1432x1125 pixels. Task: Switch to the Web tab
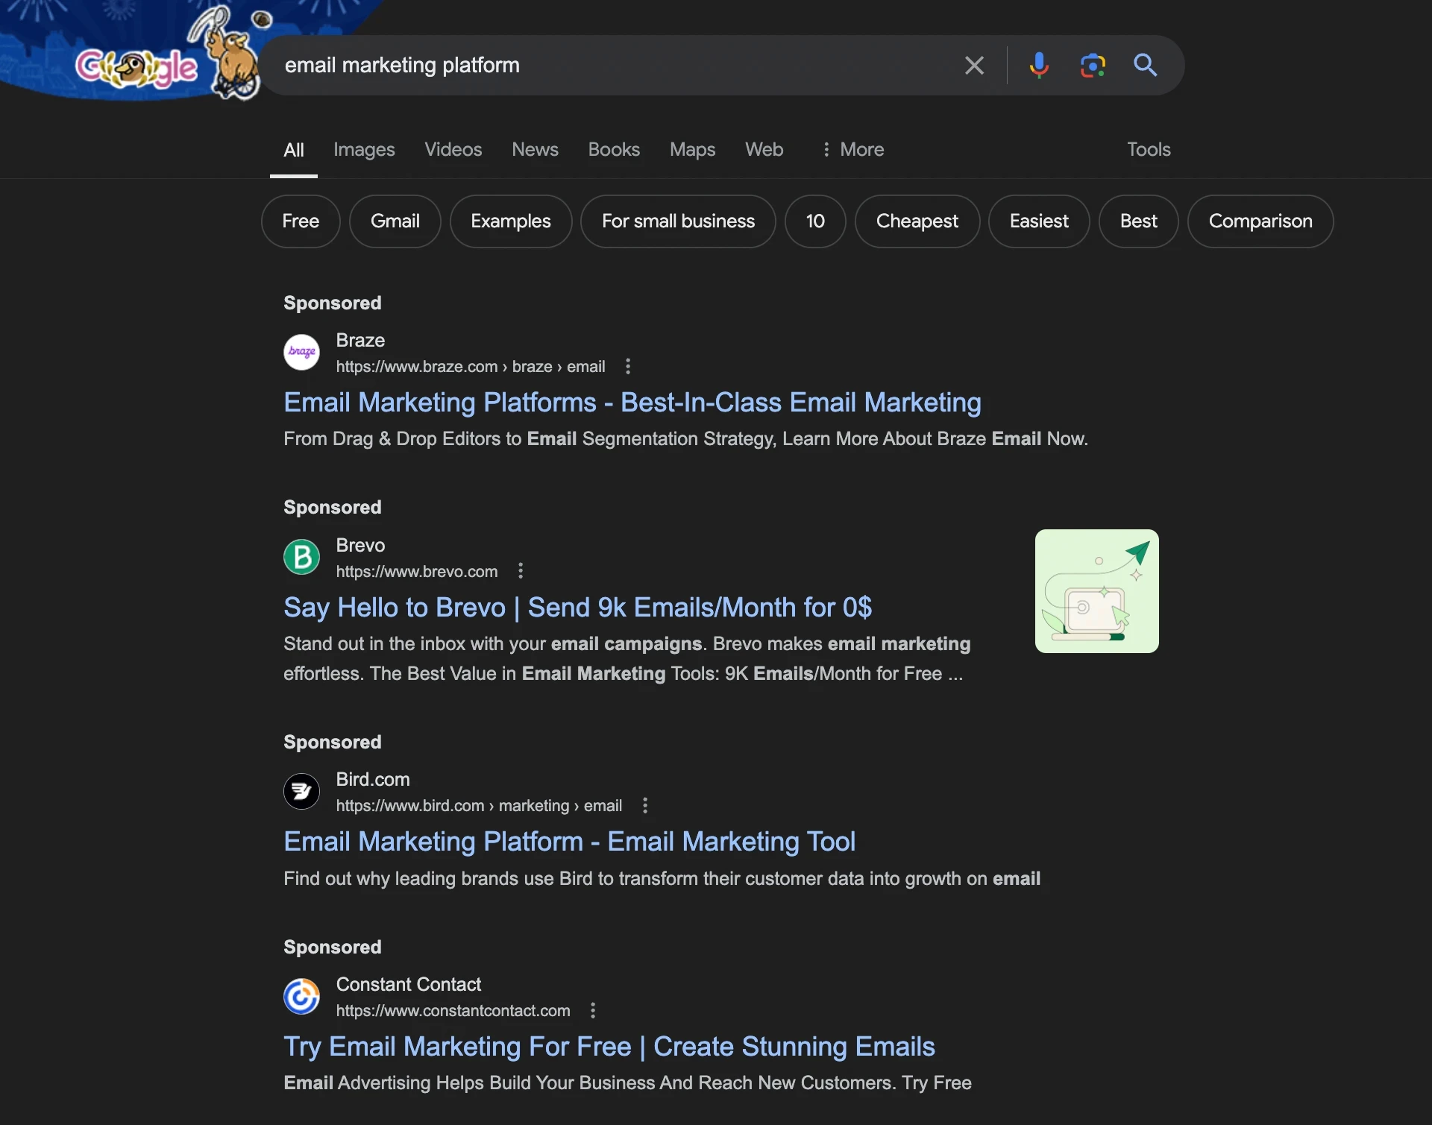point(764,150)
